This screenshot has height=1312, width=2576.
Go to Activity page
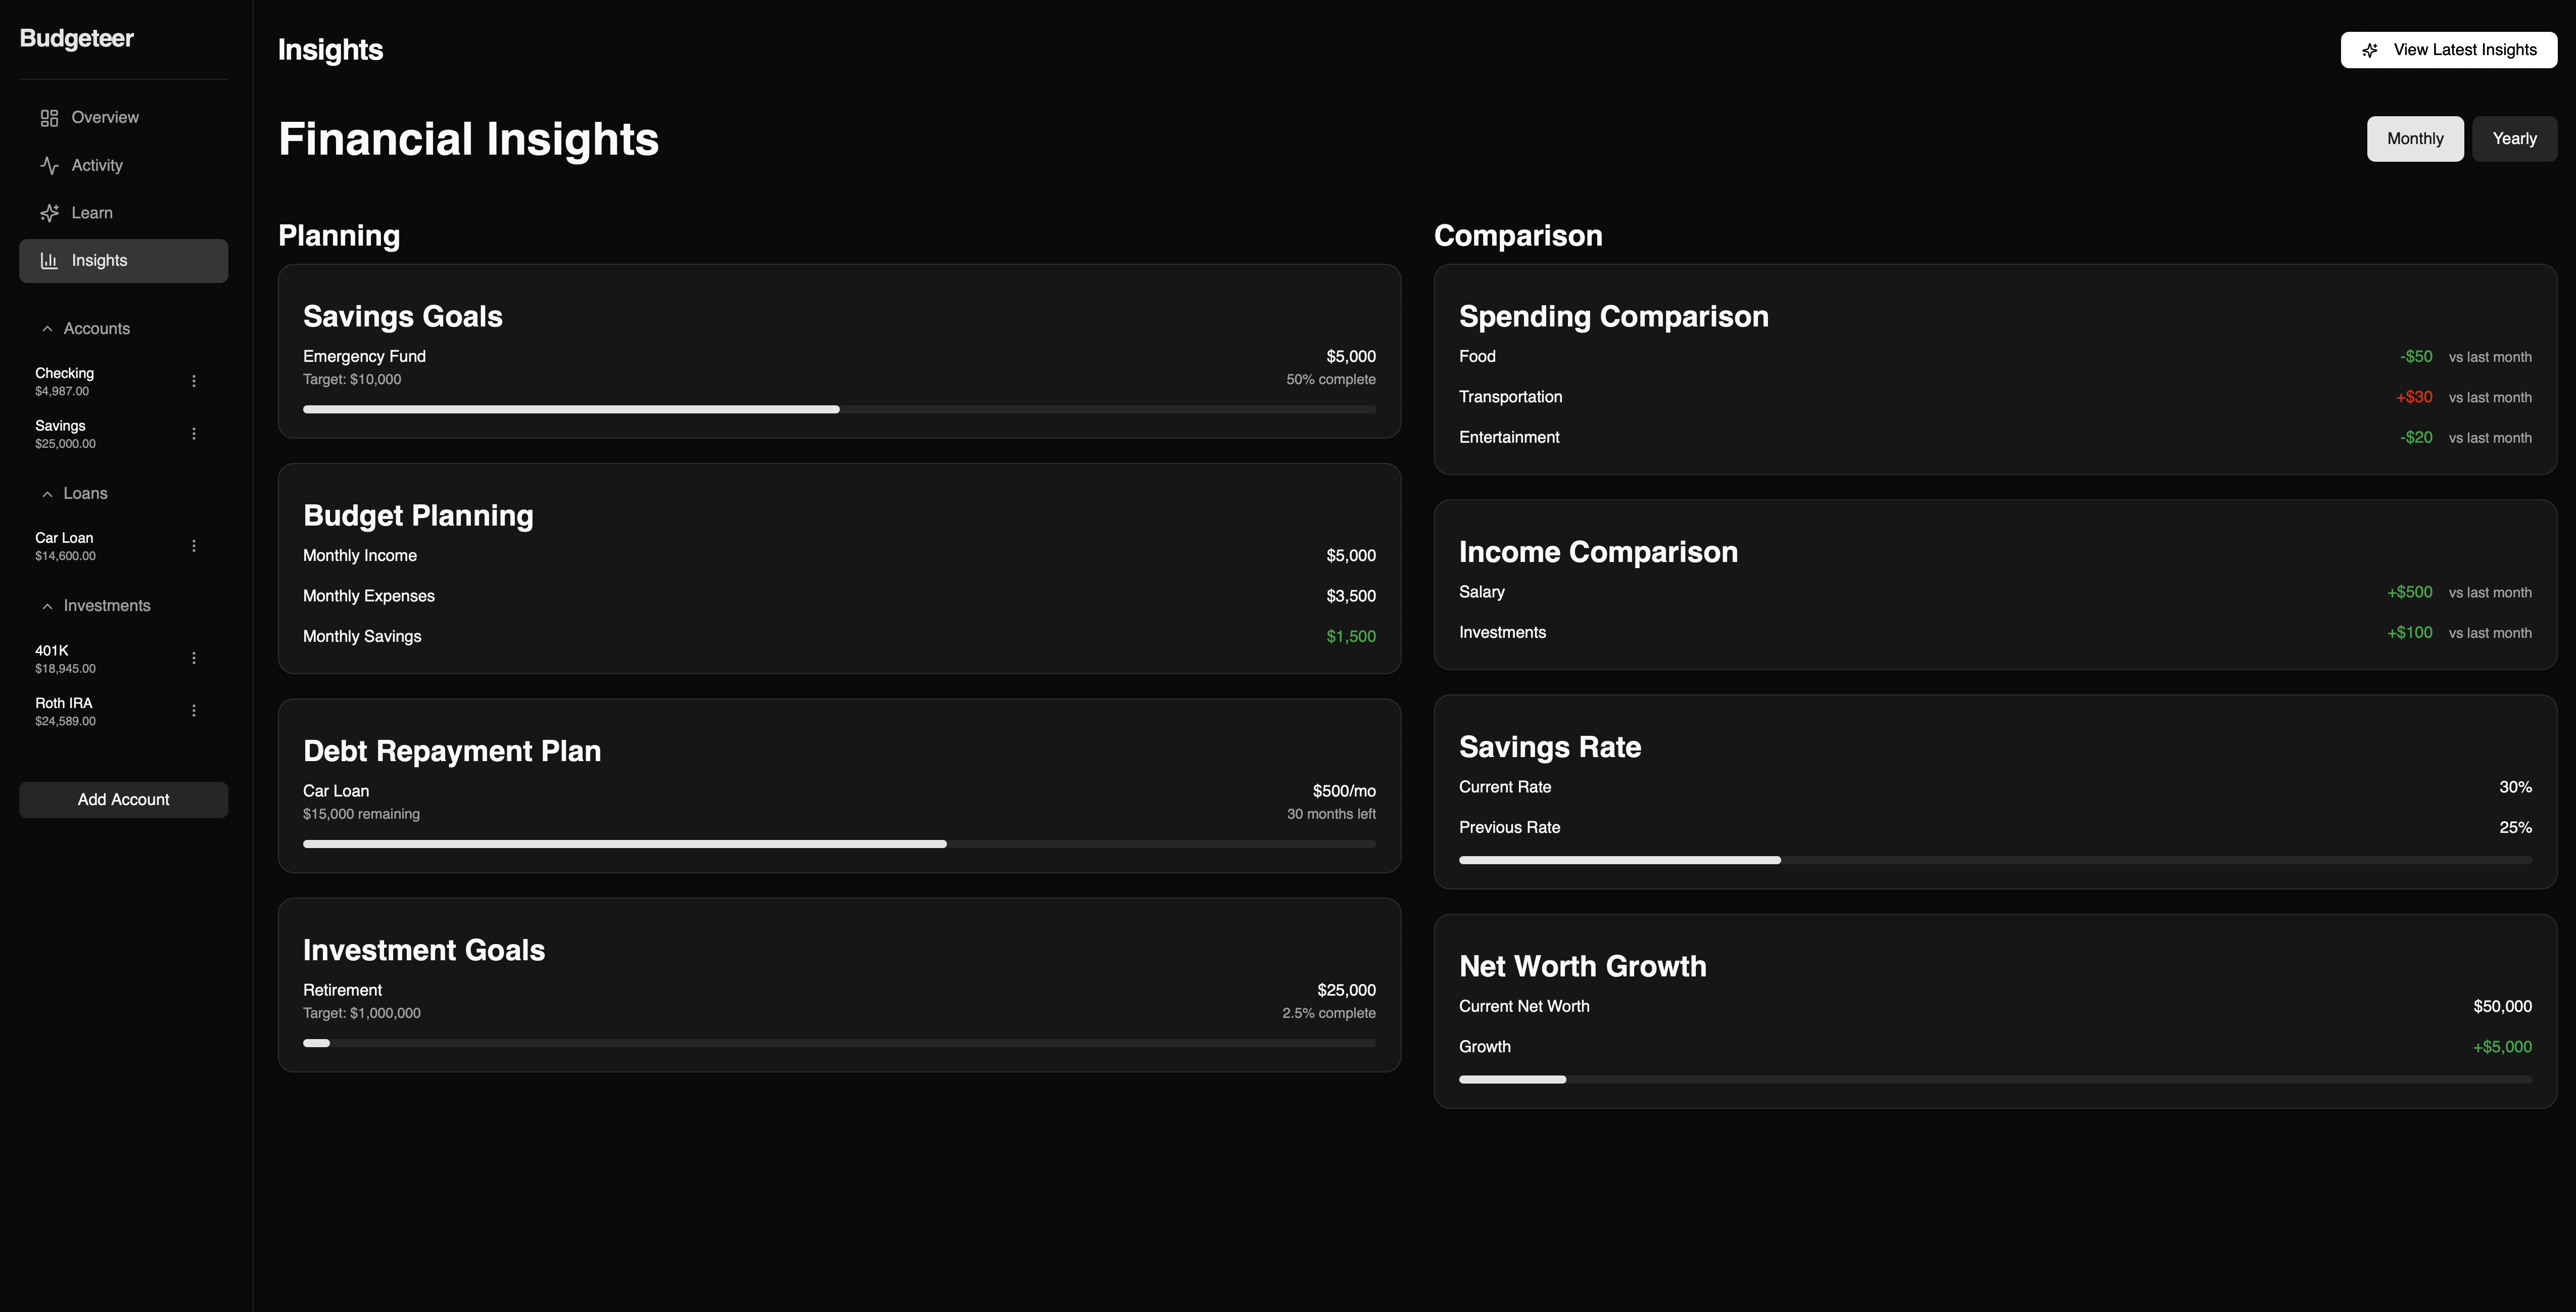(97, 165)
